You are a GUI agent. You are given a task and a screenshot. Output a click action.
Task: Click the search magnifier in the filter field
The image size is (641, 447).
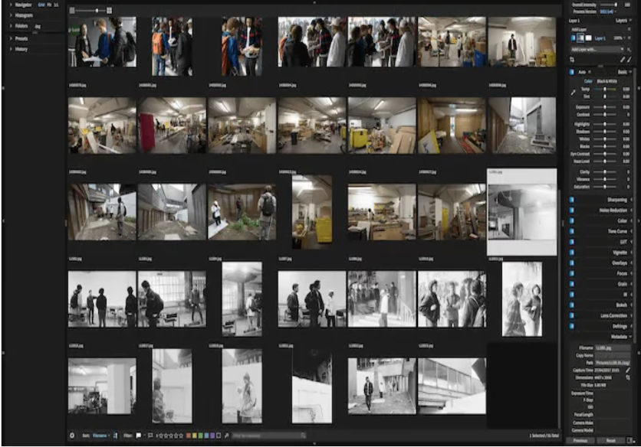[303, 436]
